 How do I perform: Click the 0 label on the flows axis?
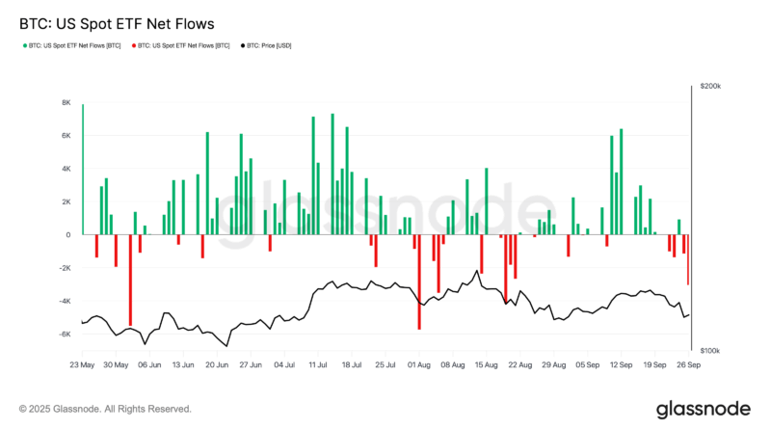pyautogui.click(x=68, y=235)
